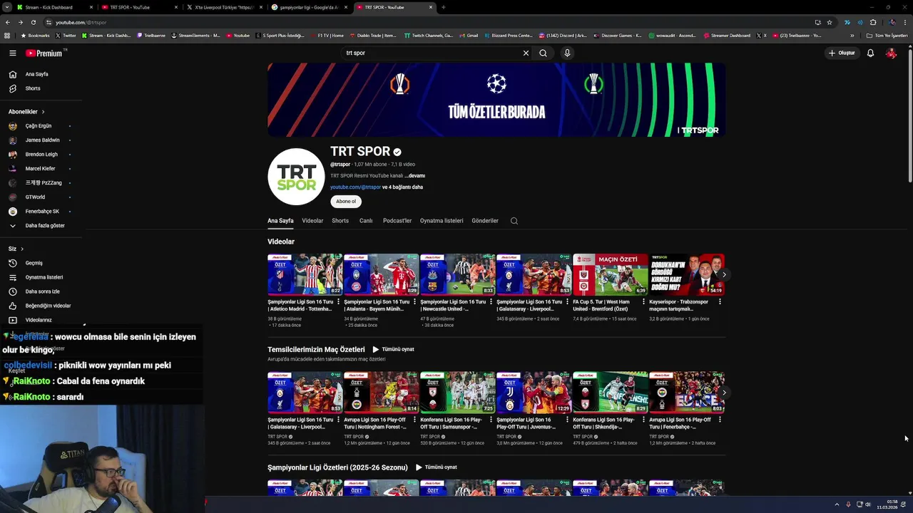Open Geçmiş history in sidebar
The width and height of the screenshot is (913, 513).
pyautogui.click(x=41, y=263)
